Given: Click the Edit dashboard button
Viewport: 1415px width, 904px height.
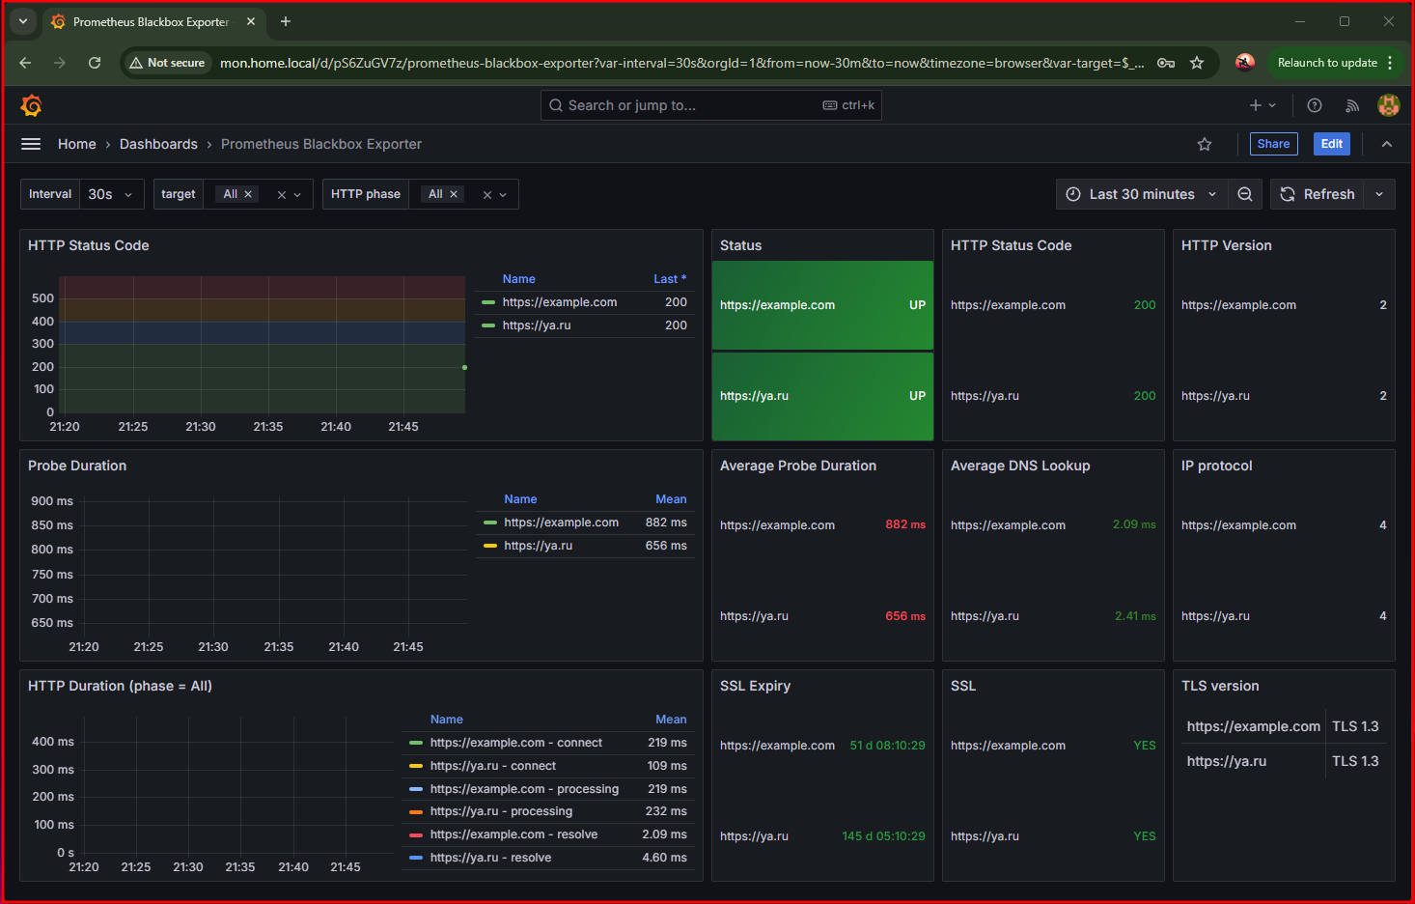Looking at the screenshot, I should [x=1332, y=144].
